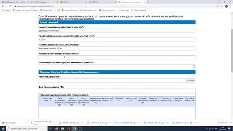The height and width of the screenshot is (131, 233).
Task: Open the Главная bookmark
Action: coord(17,10)
